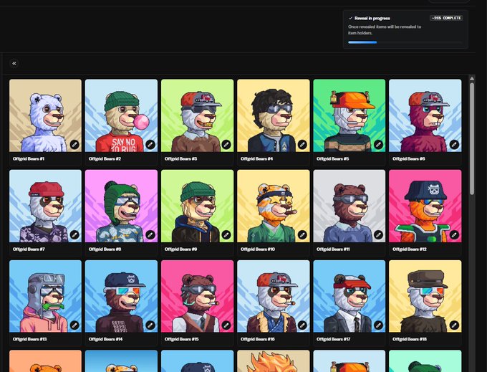This screenshot has height=372, width=487.
Task: Click edit pencil on Offgrid Bears #2
Action: click(x=150, y=144)
